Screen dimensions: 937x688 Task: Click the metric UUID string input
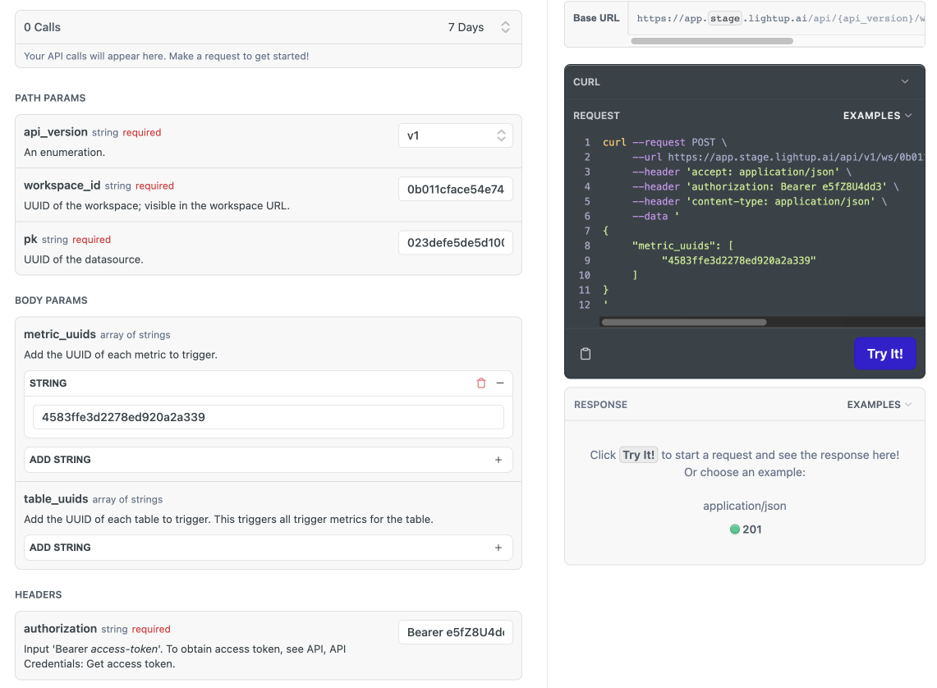click(268, 417)
